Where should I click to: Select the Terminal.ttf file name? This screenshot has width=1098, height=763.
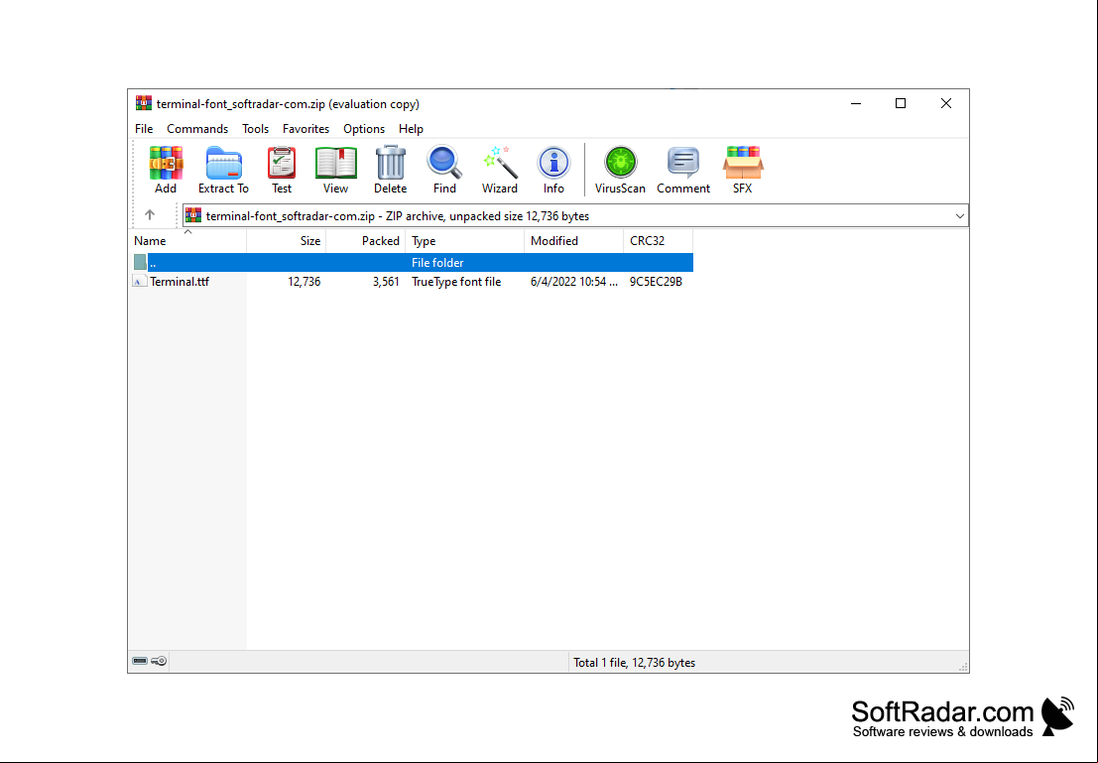pos(180,282)
